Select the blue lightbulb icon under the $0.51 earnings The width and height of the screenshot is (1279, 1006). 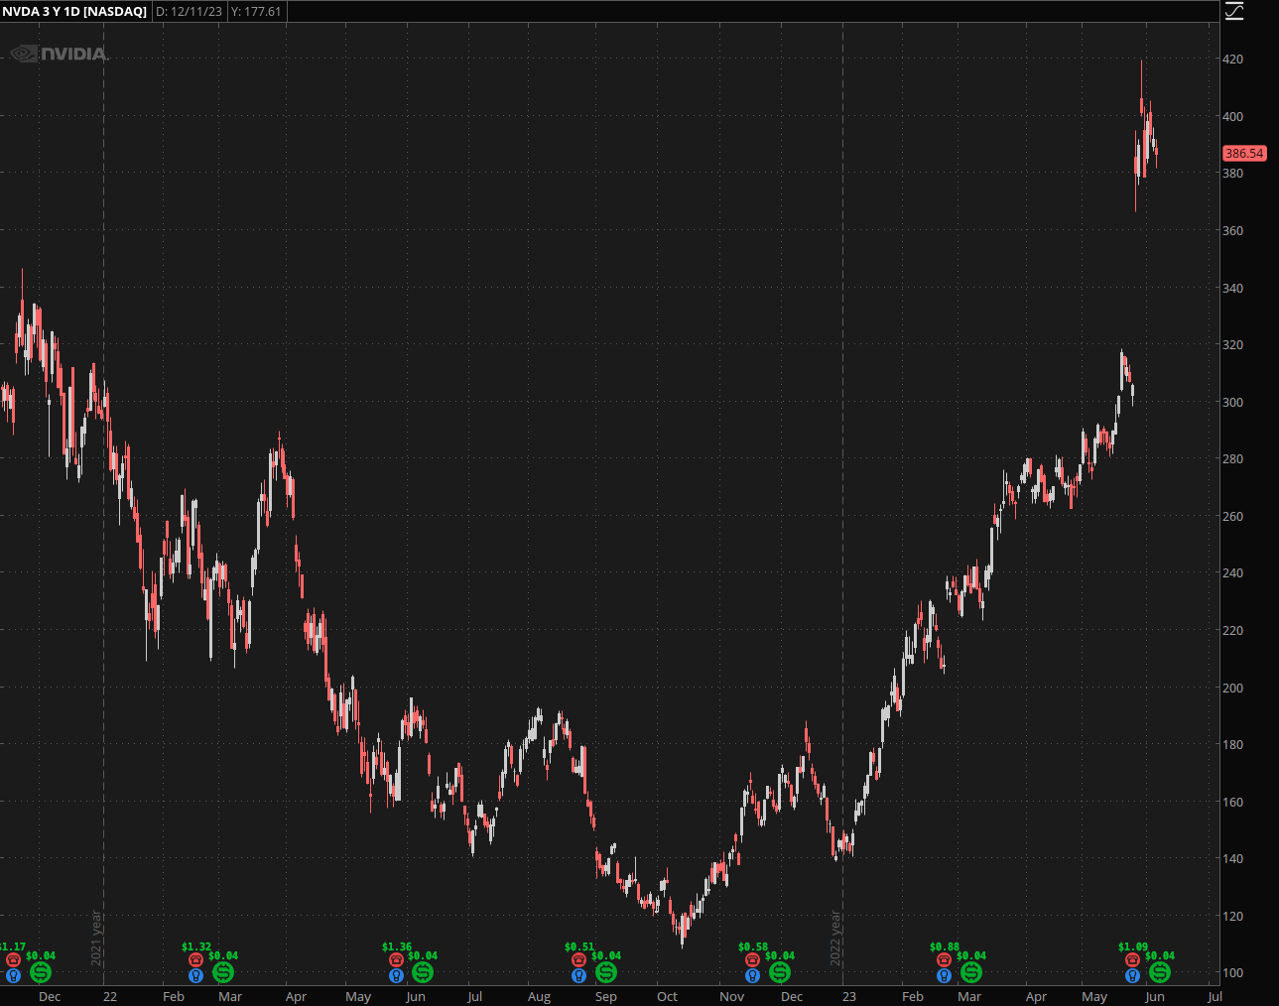579,976
